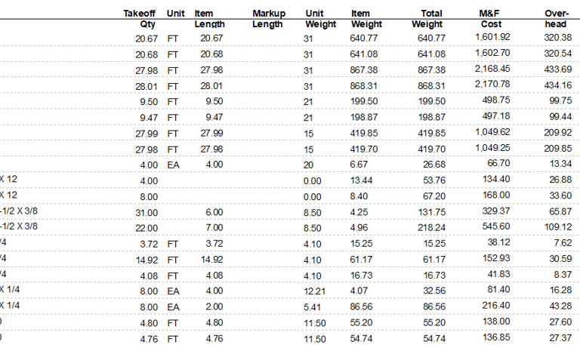The image size is (580, 345).
Task: Select the M&F cost value 1,601.92
Action: point(492,37)
